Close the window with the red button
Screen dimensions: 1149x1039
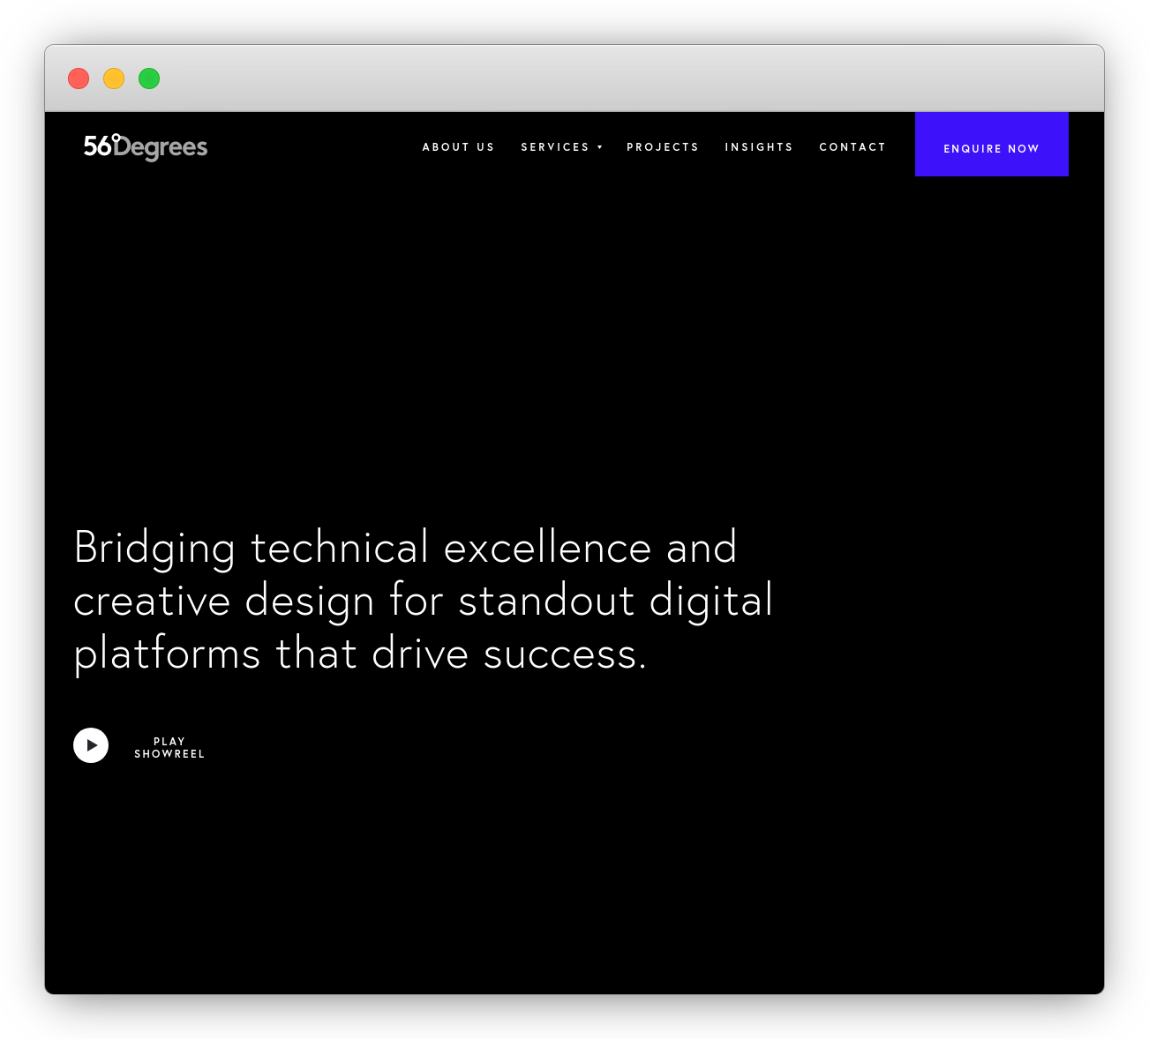[x=79, y=78]
